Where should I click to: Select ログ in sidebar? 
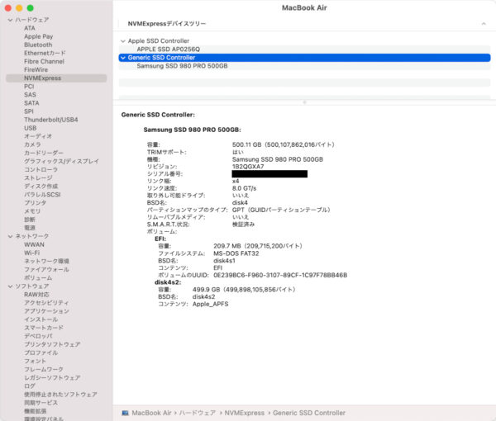30,386
